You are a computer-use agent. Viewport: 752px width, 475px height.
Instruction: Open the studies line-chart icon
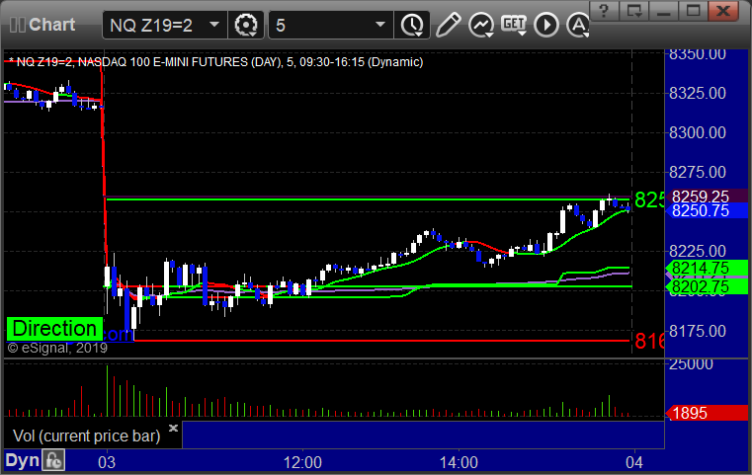point(481,25)
